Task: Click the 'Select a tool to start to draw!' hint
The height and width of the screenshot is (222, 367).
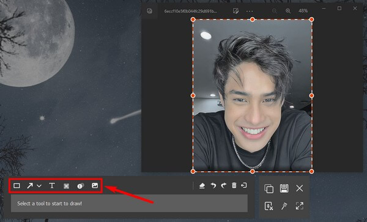Action: [x=50, y=204]
